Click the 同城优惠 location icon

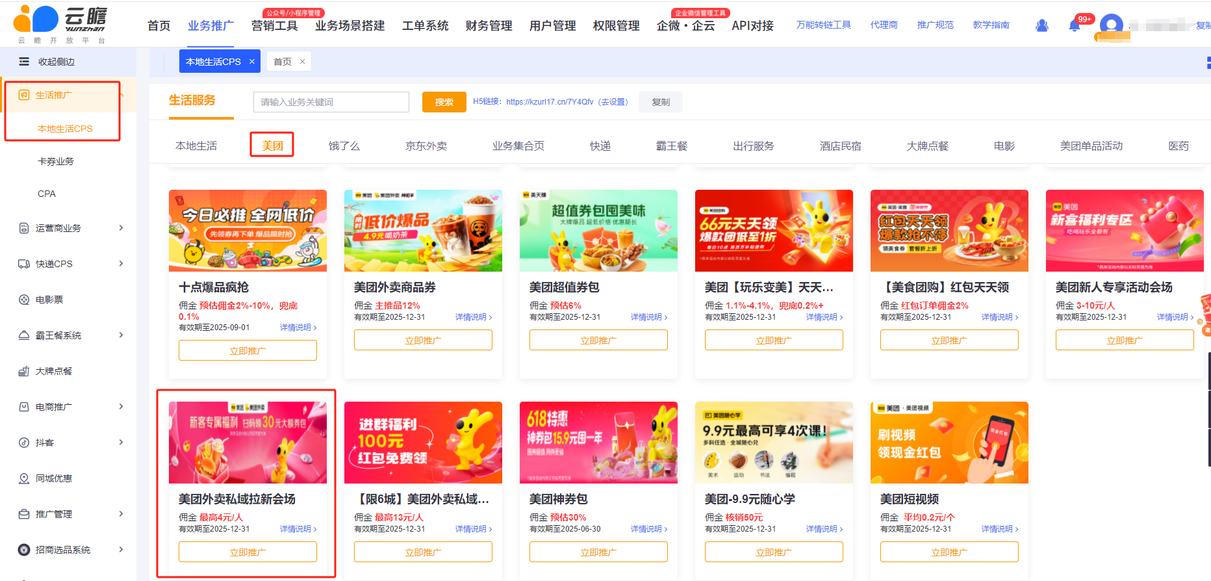click(24, 478)
